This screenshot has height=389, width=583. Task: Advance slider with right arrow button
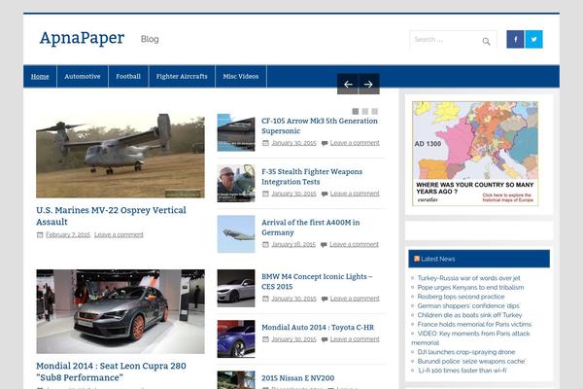coord(368,84)
